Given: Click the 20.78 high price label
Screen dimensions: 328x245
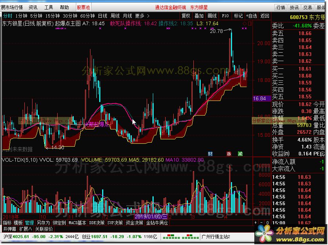Looking at the screenshot, I should (216, 31).
